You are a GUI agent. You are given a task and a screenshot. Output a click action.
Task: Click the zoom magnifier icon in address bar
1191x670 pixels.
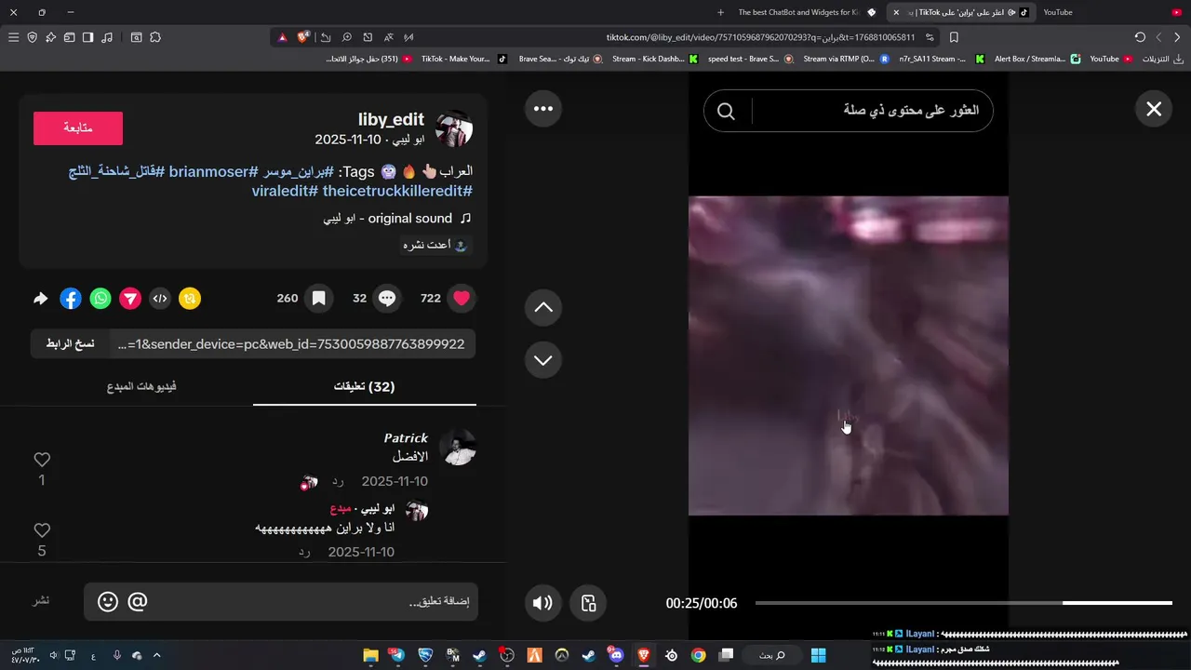(x=346, y=37)
